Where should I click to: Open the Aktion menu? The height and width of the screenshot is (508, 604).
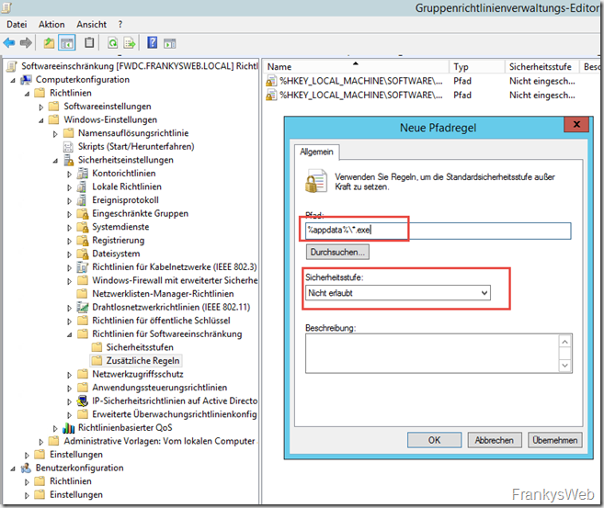(51, 25)
